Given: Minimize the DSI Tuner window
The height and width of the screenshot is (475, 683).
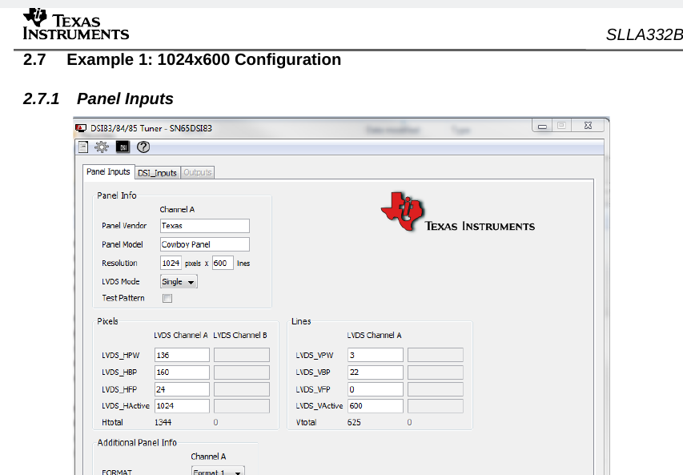Looking at the screenshot, I should [542, 126].
